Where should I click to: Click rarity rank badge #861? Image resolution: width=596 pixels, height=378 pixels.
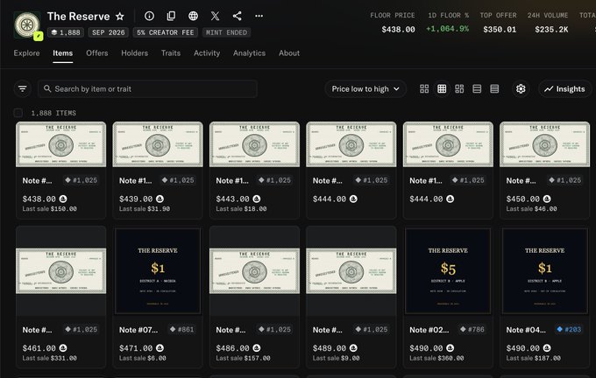(183, 329)
